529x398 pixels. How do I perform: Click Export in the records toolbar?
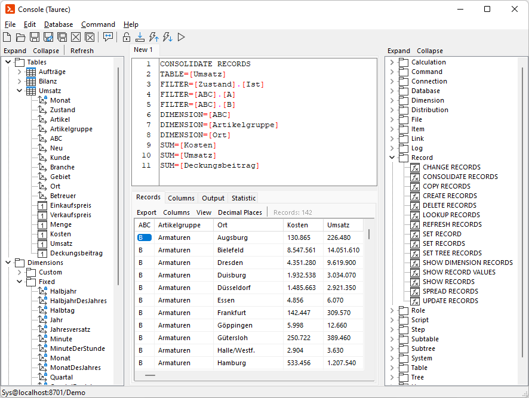[x=146, y=212]
